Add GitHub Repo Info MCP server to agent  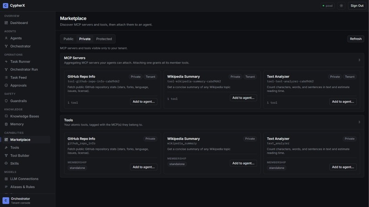(x=144, y=101)
